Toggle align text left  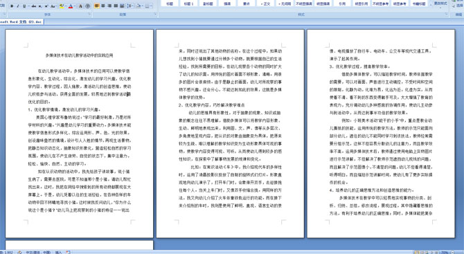point(97,6)
